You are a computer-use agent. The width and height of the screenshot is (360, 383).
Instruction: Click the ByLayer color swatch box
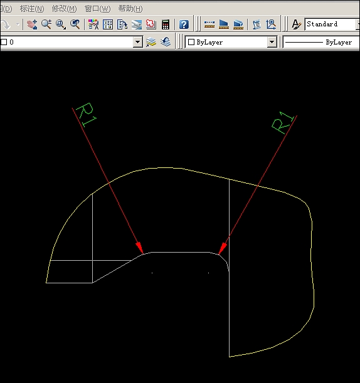pyautogui.click(x=191, y=42)
